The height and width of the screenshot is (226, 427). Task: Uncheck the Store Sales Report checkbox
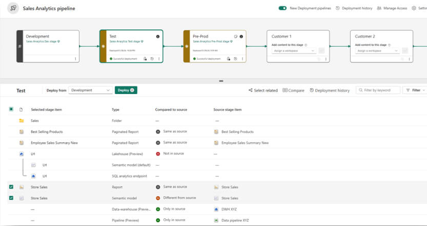point(11,187)
